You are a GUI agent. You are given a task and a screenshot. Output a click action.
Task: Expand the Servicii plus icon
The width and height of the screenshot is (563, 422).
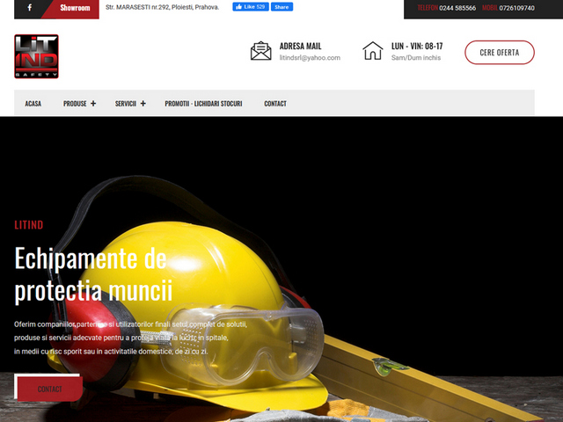[x=143, y=104]
